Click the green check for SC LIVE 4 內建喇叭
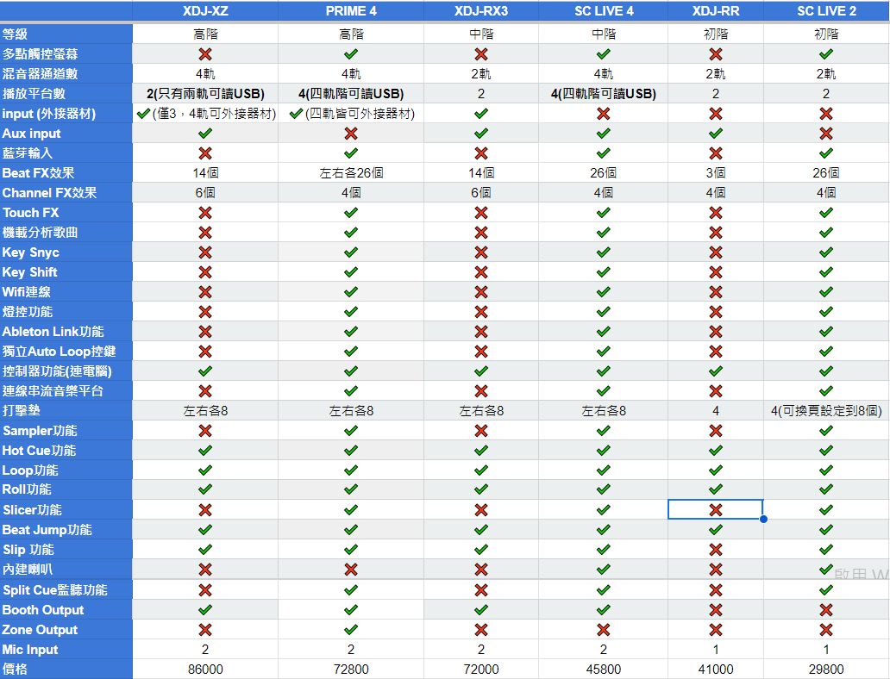 [x=603, y=569]
